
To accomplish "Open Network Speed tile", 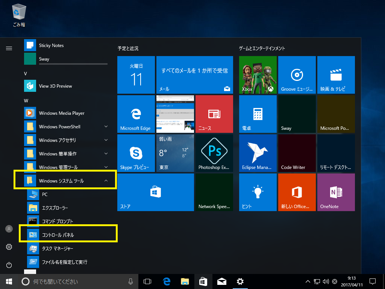I will [x=214, y=192].
